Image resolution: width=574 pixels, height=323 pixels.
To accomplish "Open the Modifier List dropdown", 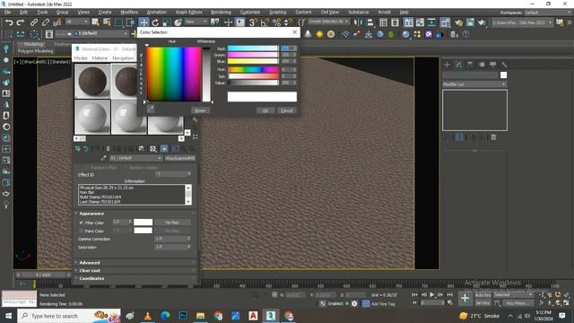I will (x=474, y=84).
